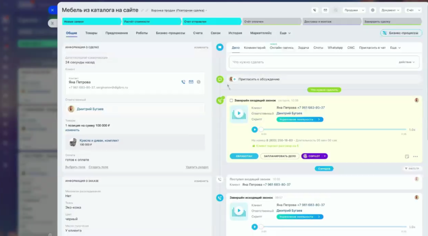428x236 pixels.
Task: Click the note icon on the incoming call card
Action: [x=407, y=156]
